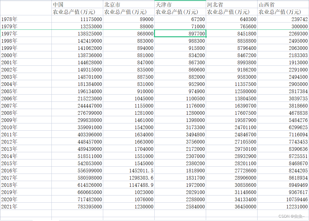The height and width of the screenshot is (221, 309).
Task: Select cell with value 9186200
Action: 232,70
